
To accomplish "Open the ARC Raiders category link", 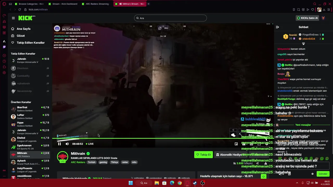I will pos(78,162).
